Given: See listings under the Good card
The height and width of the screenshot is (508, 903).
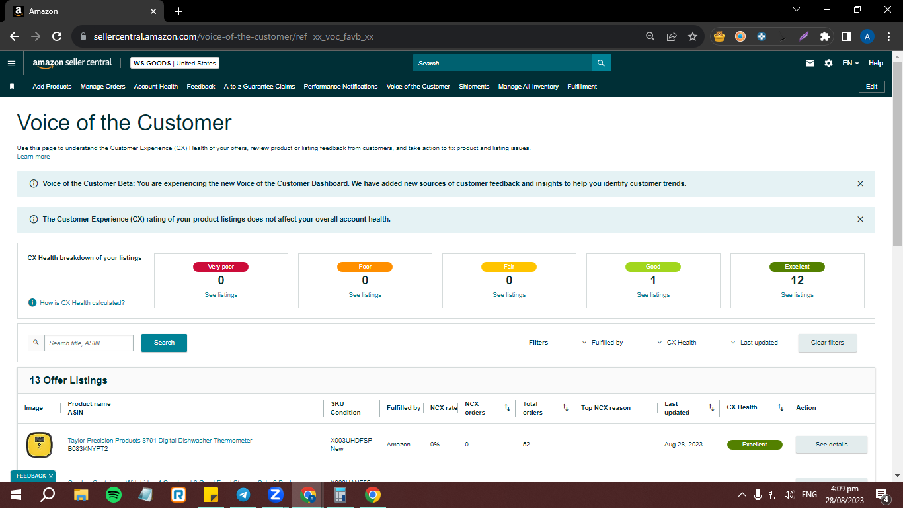Looking at the screenshot, I should pyautogui.click(x=653, y=295).
